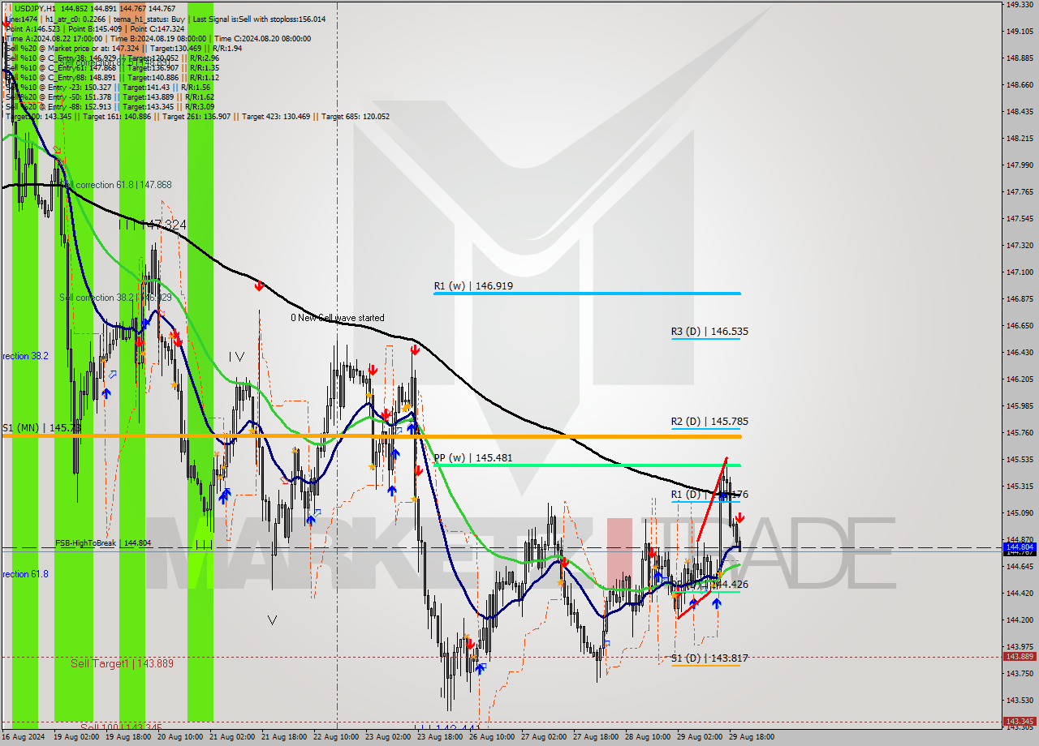1039x746 pixels.
Task: Click the red 143.345 price tag on axis
Action: pos(1020,721)
